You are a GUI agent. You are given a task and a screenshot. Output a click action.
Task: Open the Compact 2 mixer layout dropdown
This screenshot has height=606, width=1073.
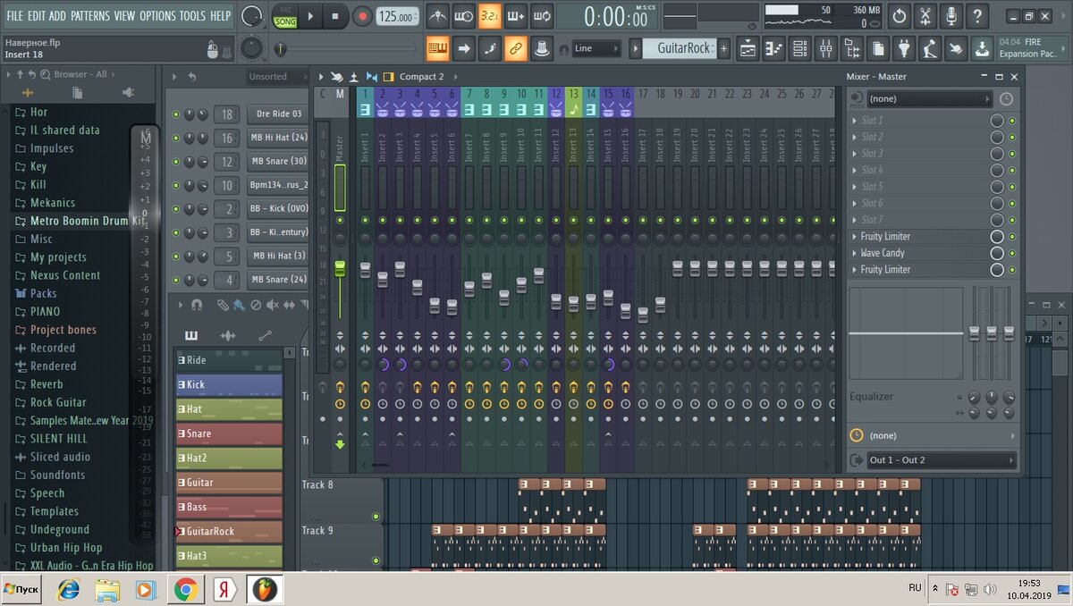(x=420, y=77)
